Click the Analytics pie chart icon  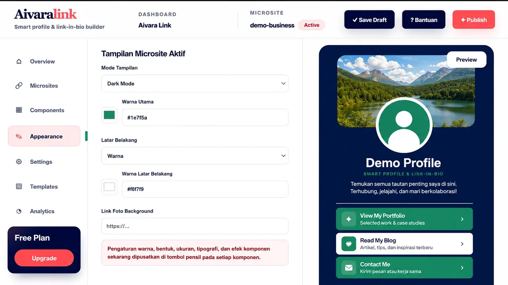(19, 211)
